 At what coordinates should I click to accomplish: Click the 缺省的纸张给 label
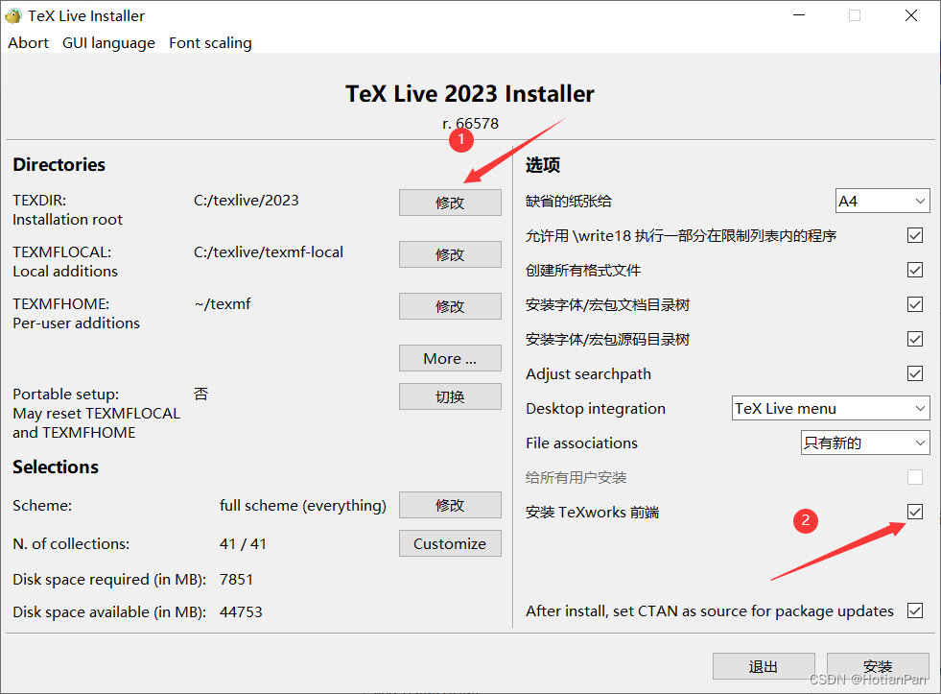(568, 202)
